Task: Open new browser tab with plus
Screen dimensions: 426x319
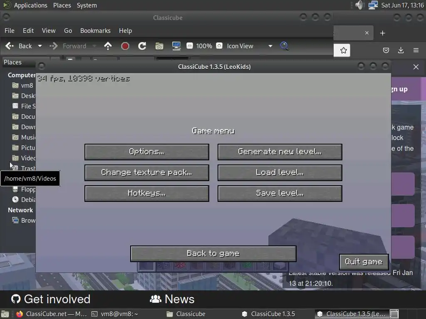Action: [383, 33]
